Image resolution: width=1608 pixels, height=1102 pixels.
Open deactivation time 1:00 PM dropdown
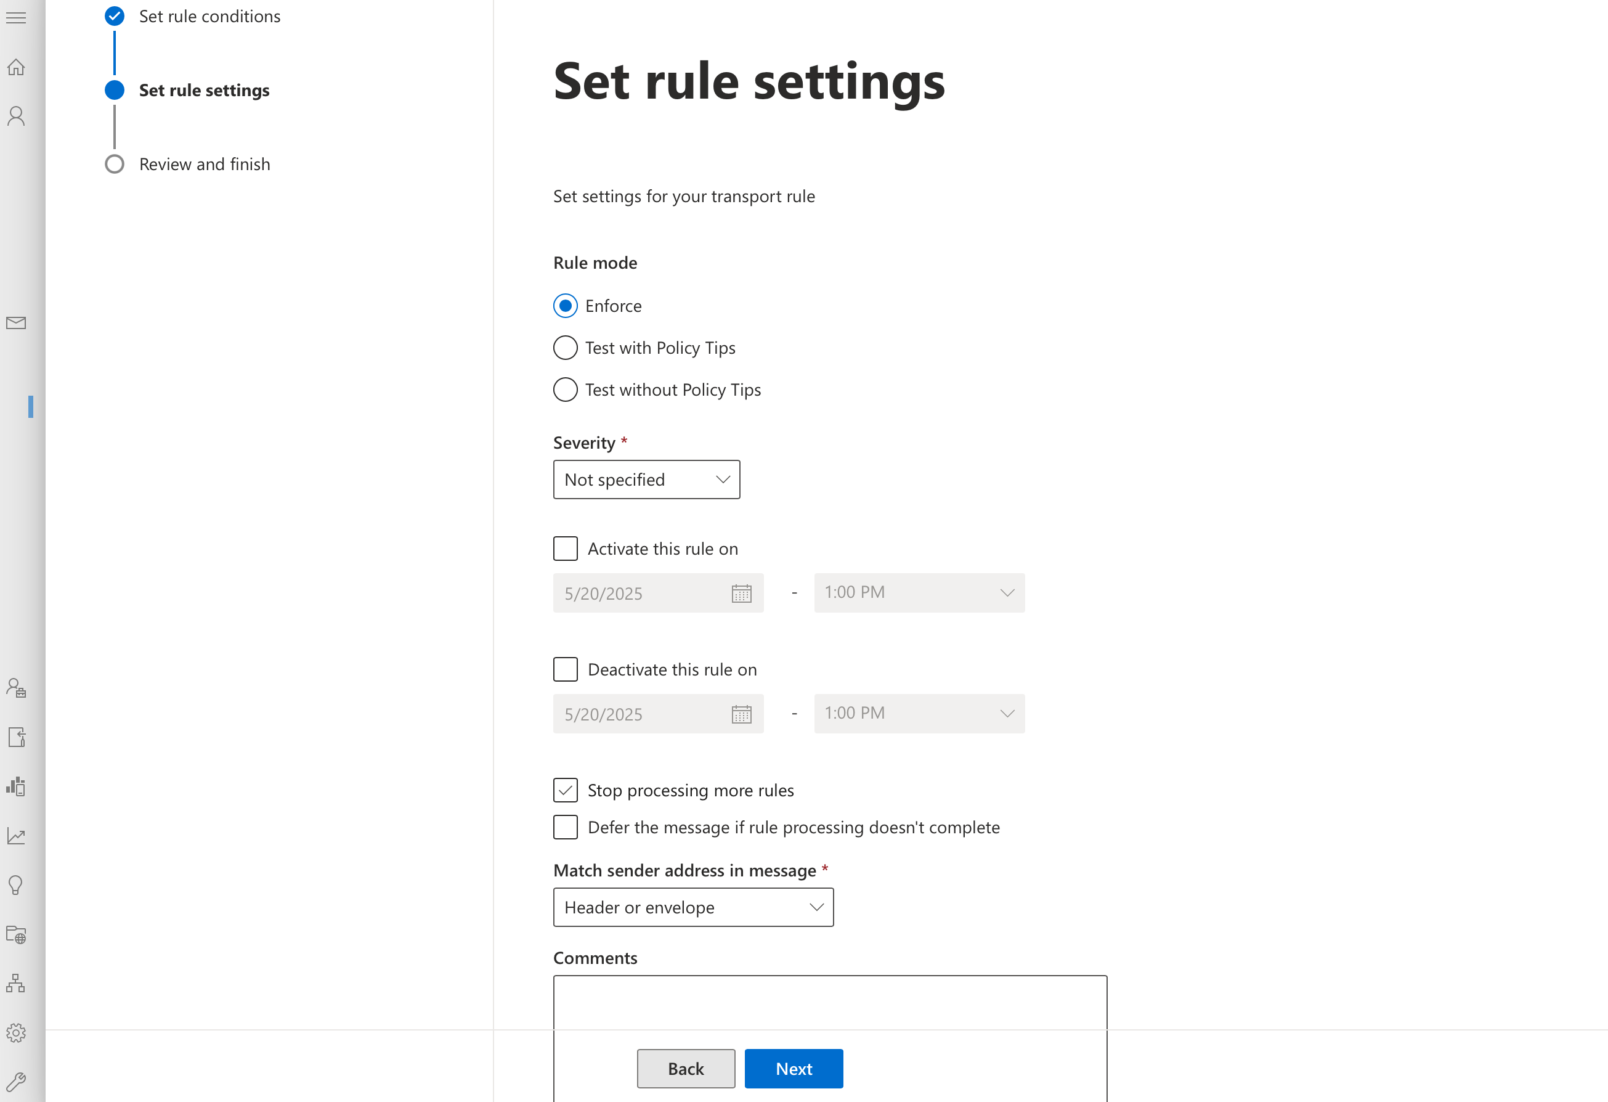919,714
